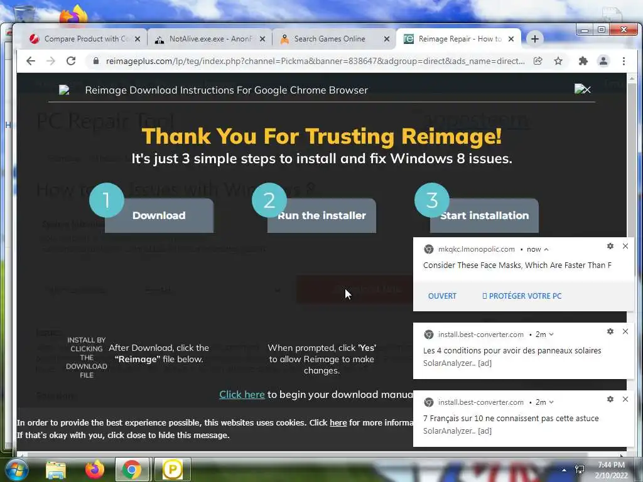Expand the panneaux solaires notification chevron
The height and width of the screenshot is (482, 643).
(551, 335)
